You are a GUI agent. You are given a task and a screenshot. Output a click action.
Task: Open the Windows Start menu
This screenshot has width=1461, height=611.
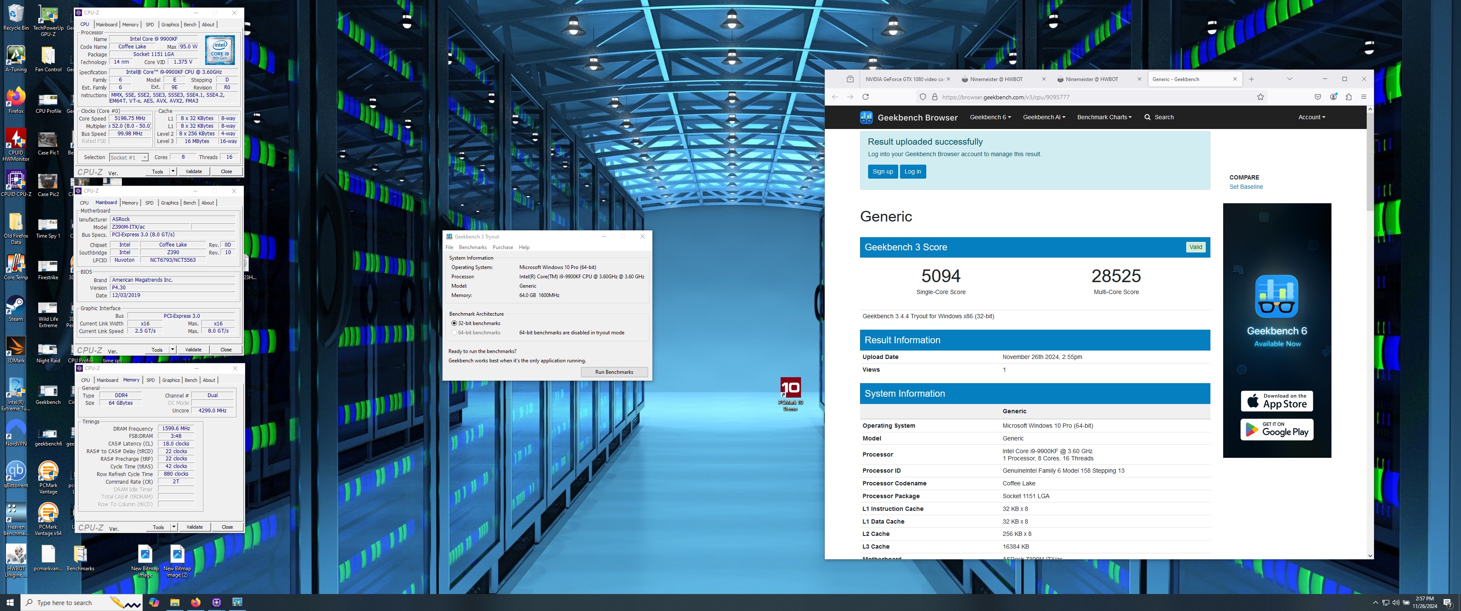click(x=10, y=603)
